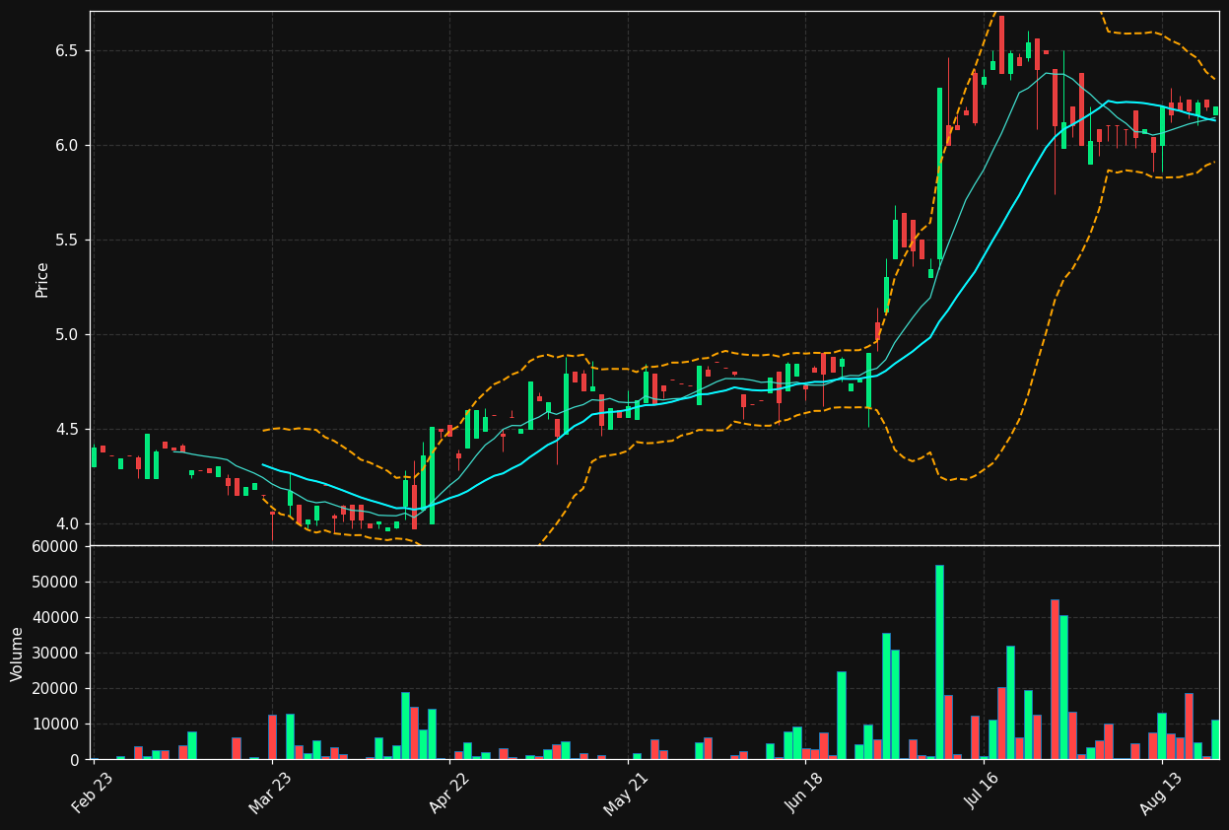Click the large green candlestick rising to 6.3
1229x830 pixels.
pyautogui.click(x=939, y=173)
